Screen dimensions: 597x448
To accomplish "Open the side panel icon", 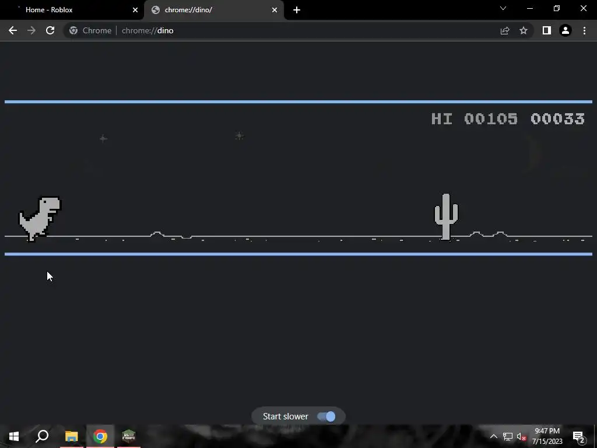I will pyautogui.click(x=547, y=30).
